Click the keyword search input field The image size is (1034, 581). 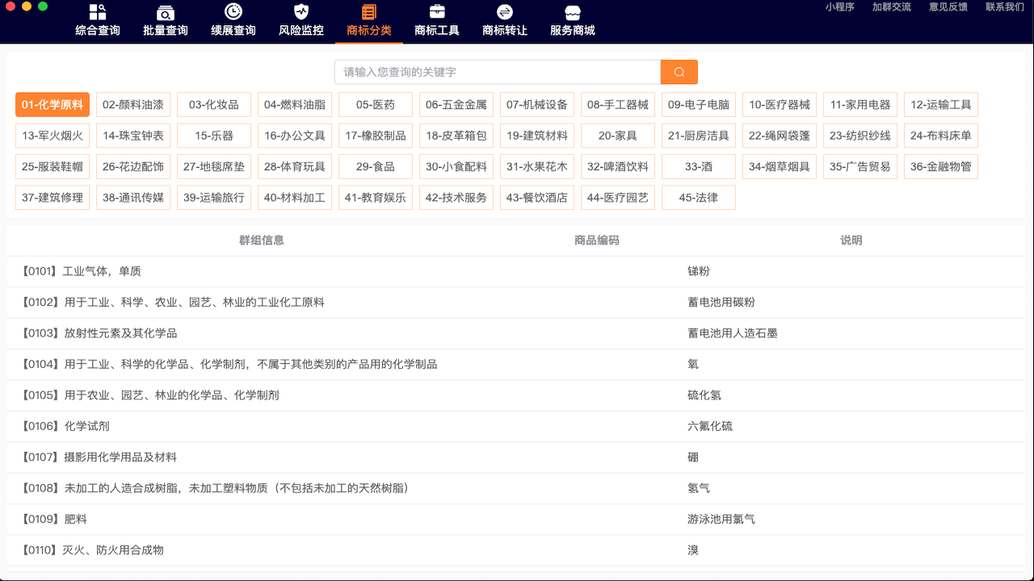(x=498, y=72)
